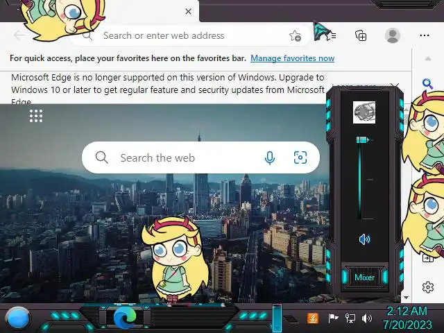Click the Search the web box
This screenshot has height=333, width=444.
point(200,157)
